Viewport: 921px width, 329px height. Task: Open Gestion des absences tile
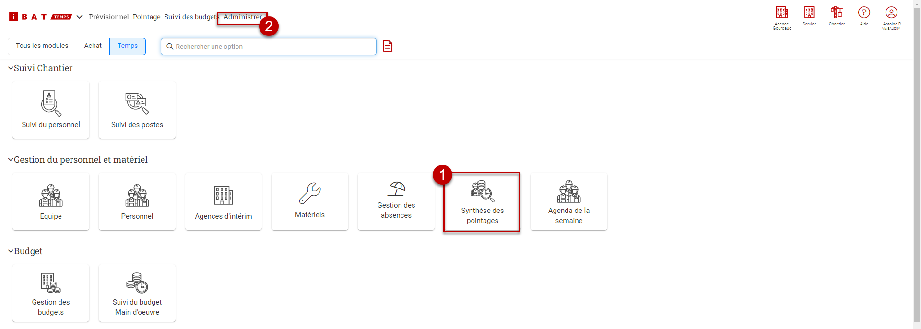396,201
